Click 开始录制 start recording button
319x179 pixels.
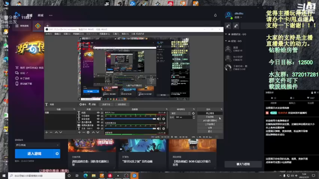pyautogui.click(x=210, y=117)
